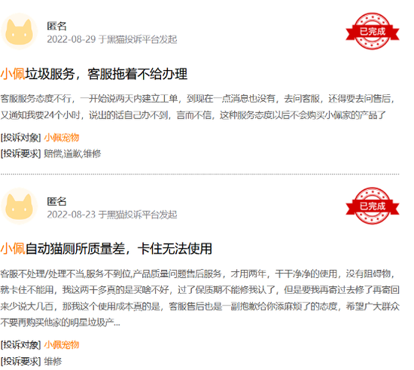Click the 匿名 username on first complaint
Screen dimensions: 414x370
point(56,26)
